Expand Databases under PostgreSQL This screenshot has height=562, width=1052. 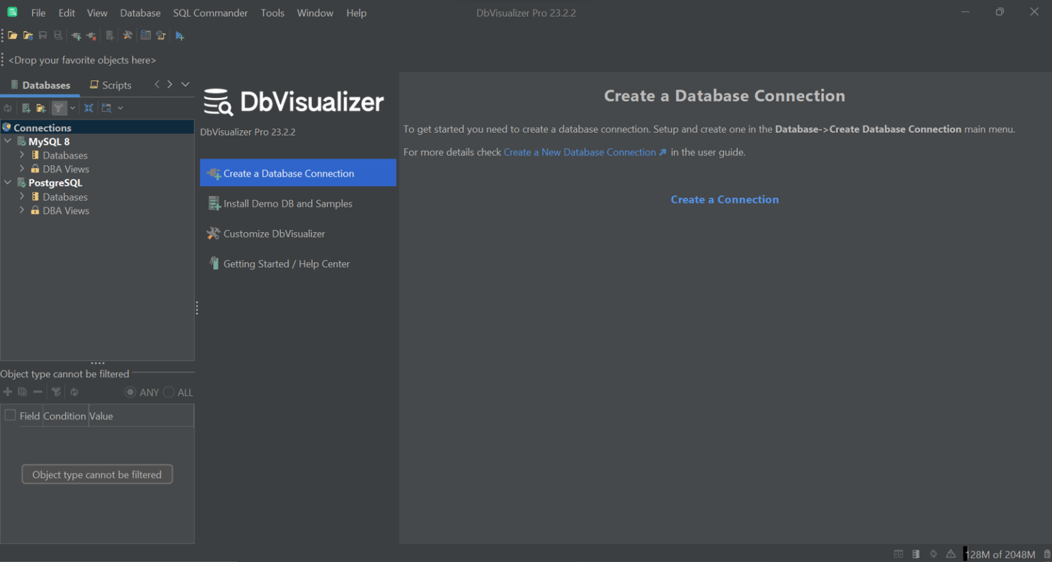(22, 197)
